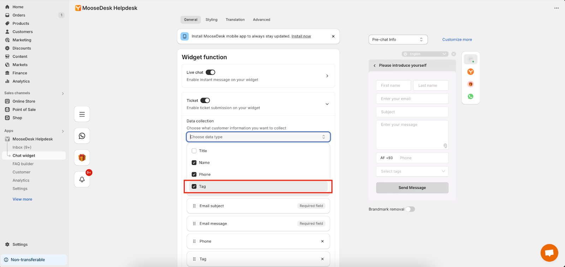Select the Products tag icon

click(7, 23)
